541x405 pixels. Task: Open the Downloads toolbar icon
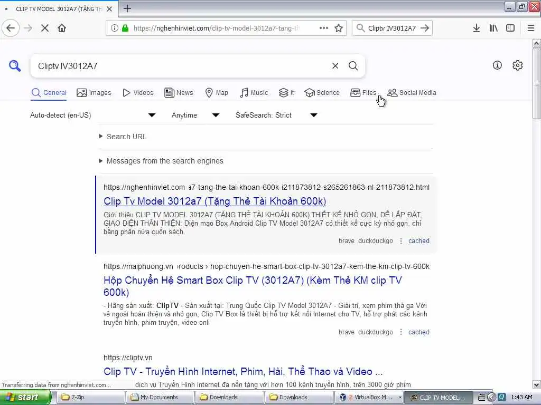click(477, 28)
